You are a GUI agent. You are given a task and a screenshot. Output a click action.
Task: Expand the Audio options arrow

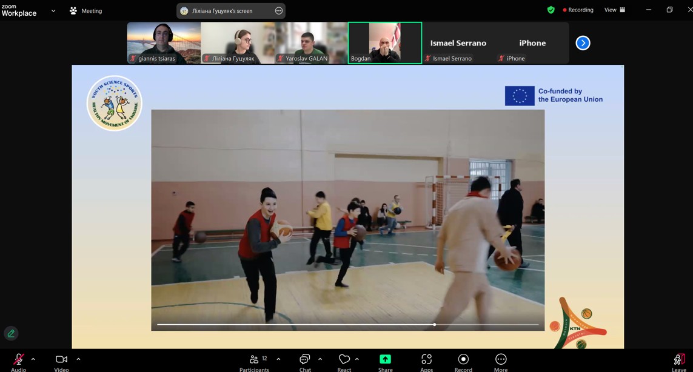click(x=33, y=359)
